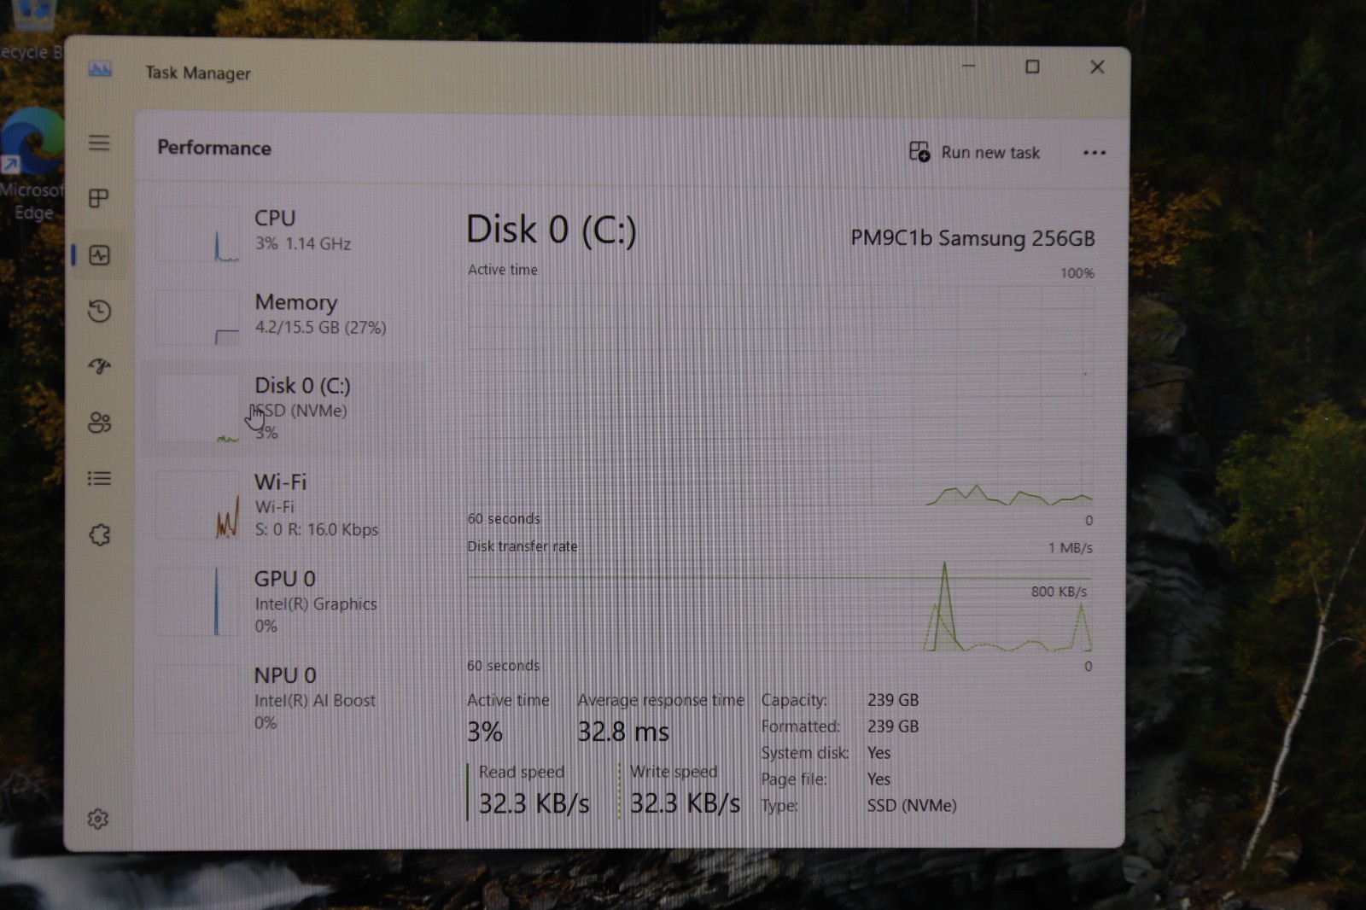Open the hamburger navigation menu

(x=99, y=143)
